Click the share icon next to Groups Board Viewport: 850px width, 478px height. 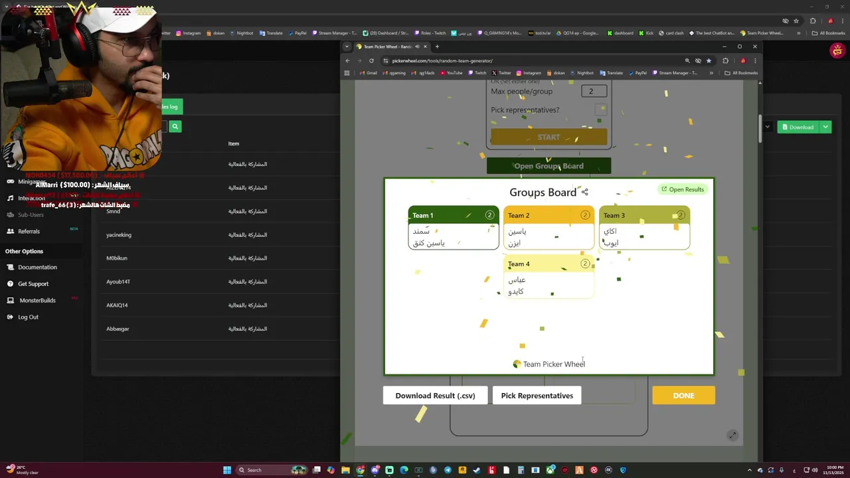(585, 193)
